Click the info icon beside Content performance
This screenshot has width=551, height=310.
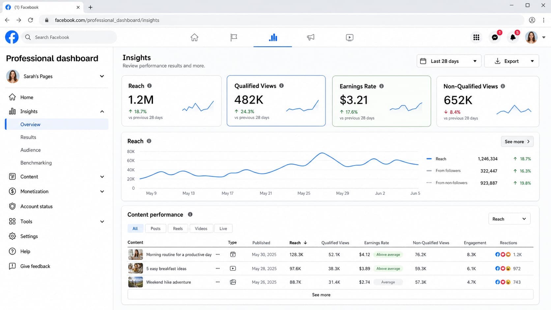pyautogui.click(x=190, y=214)
